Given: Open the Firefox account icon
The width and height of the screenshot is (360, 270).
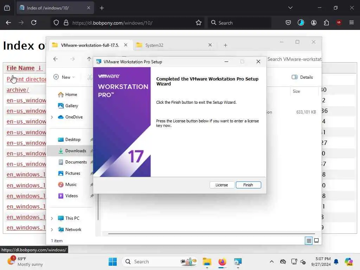Looking at the screenshot, I should pyautogui.click(x=314, y=22).
